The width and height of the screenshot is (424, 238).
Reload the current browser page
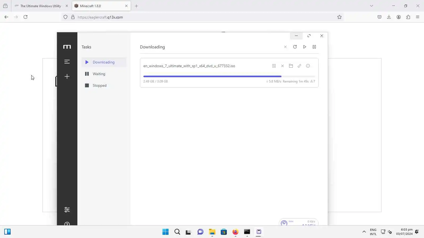pyautogui.click(x=25, y=17)
